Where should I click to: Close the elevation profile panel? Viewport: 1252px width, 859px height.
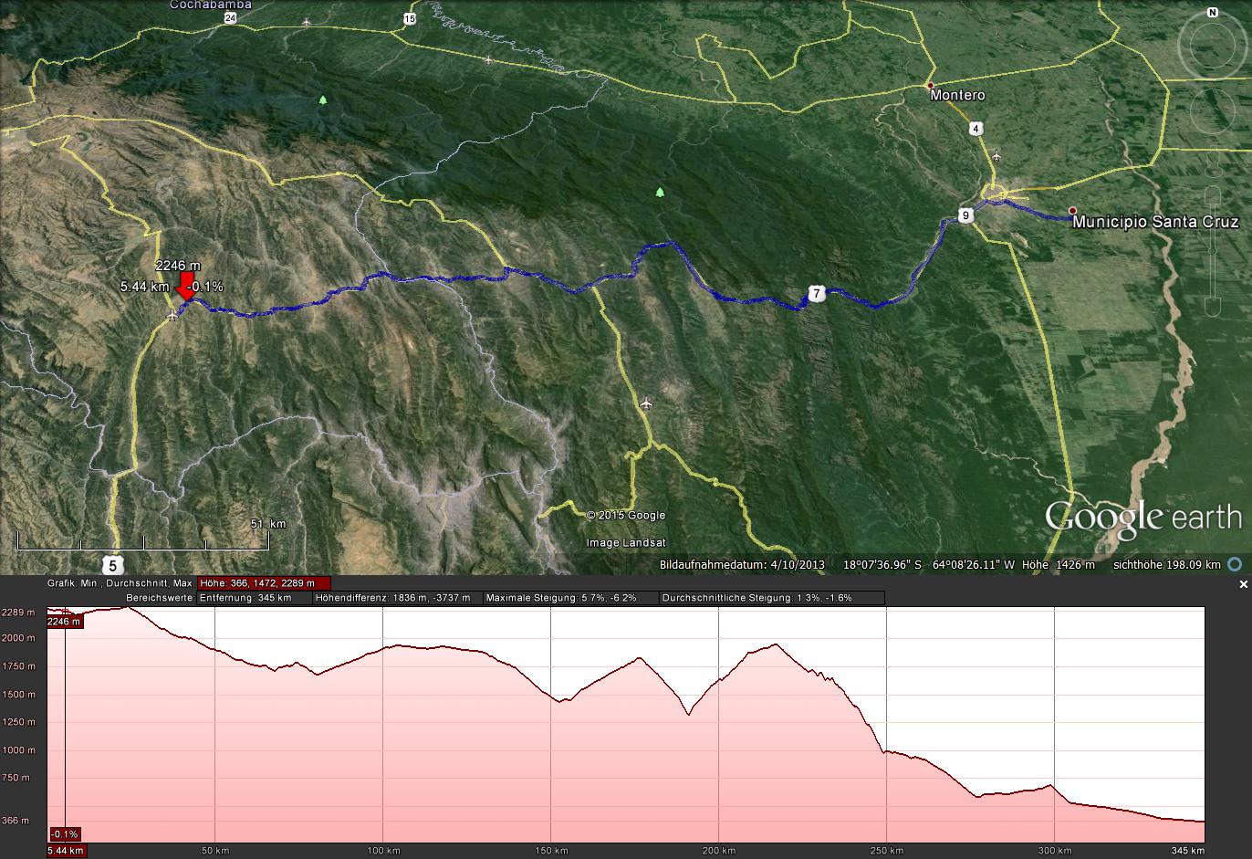click(1243, 584)
